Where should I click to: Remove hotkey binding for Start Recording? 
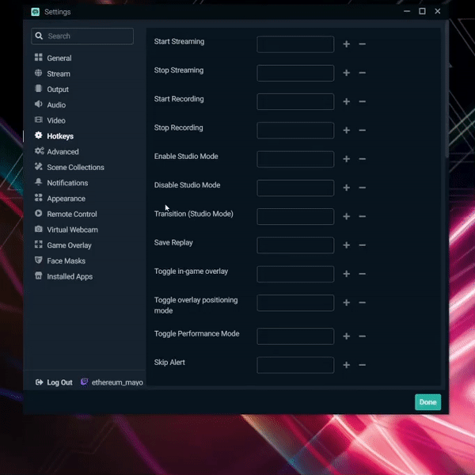pyautogui.click(x=363, y=101)
